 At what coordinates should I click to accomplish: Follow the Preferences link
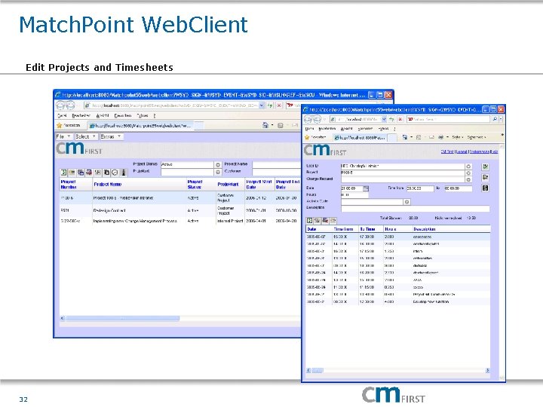point(480,151)
